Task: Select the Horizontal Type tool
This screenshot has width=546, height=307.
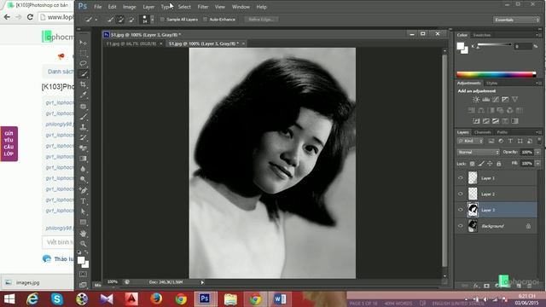Action: tap(83, 201)
